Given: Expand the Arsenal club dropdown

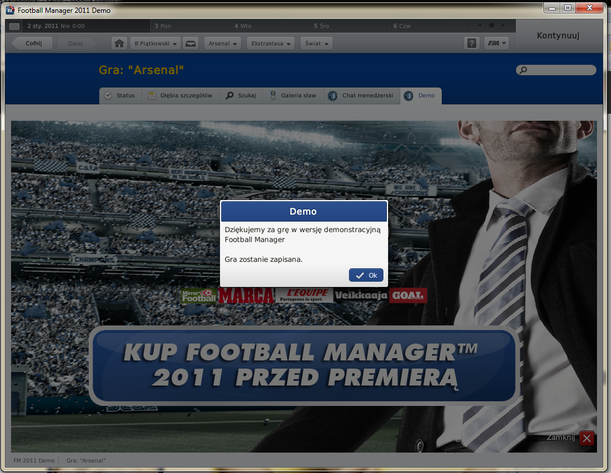Looking at the screenshot, I should pos(222,43).
